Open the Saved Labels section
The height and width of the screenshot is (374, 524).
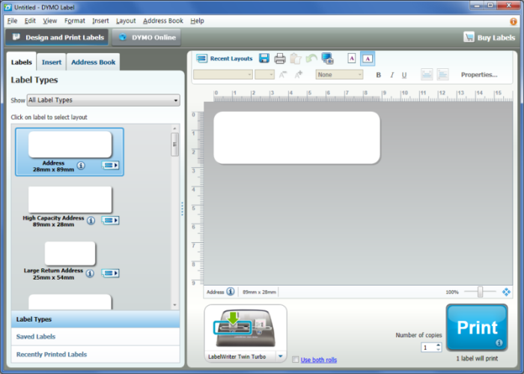point(96,337)
